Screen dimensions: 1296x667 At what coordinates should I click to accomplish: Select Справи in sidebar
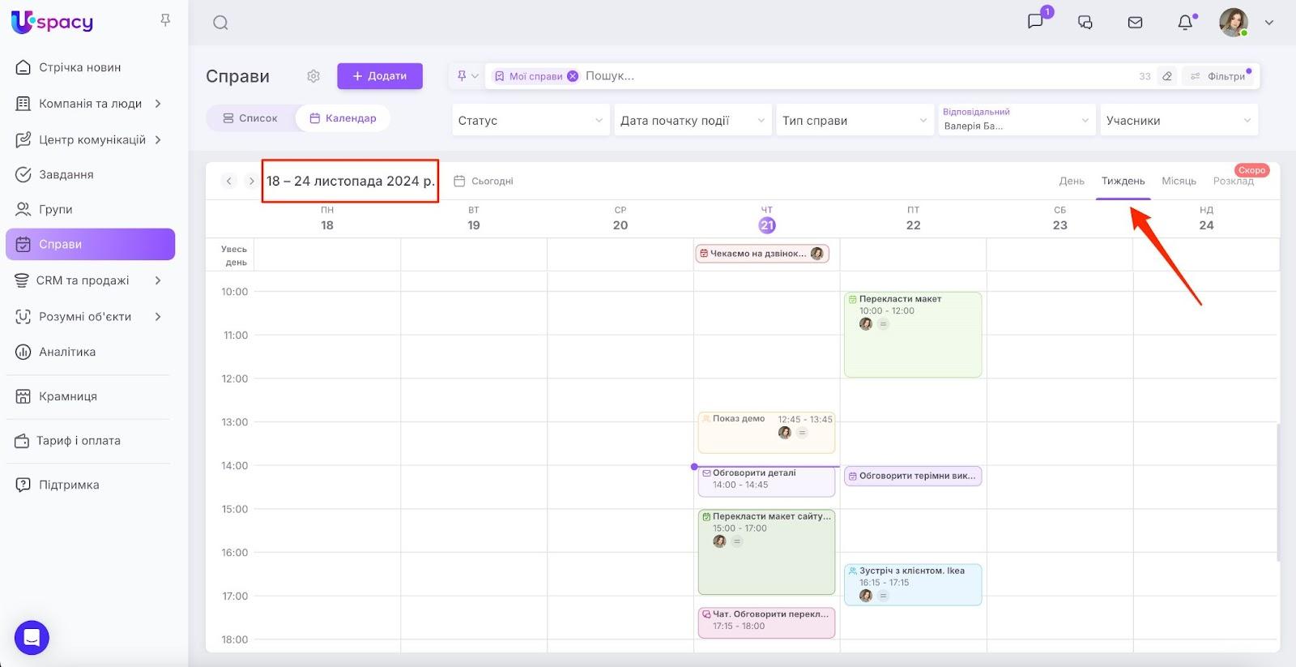click(90, 244)
